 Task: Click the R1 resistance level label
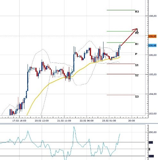coord(137,44)
